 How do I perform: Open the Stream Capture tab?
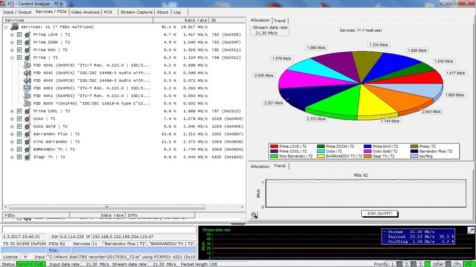(136, 12)
